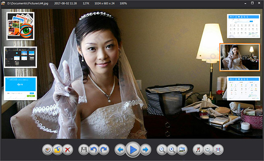The image size is (264, 161).
Task: Zoom in with the plus magnifier
Action: (x=172, y=150)
